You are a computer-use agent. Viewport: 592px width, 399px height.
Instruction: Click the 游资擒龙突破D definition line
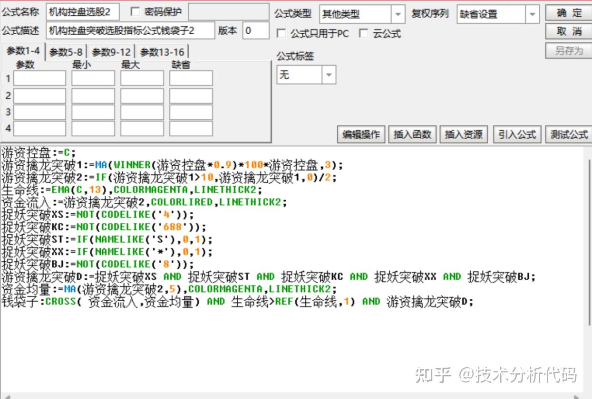pyautogui.click(x=269, y=276)
